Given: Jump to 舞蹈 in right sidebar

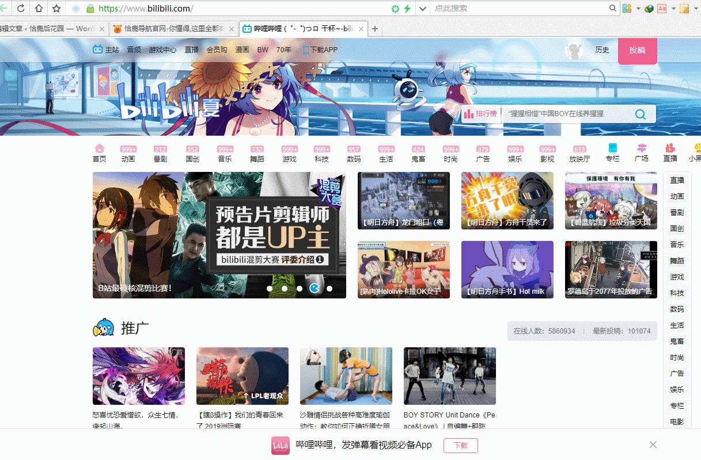Looking at the screenshot, I should point(677,260).
